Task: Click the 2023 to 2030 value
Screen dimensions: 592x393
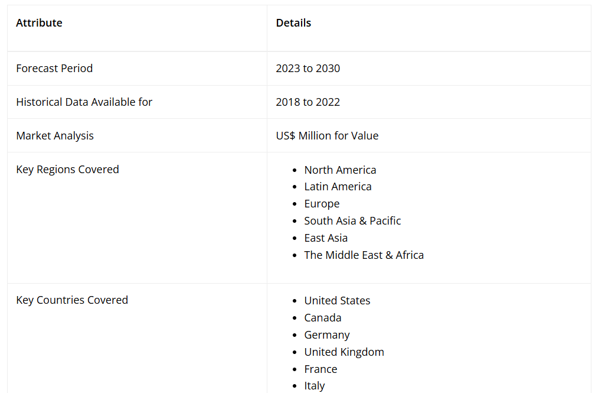Action: [308, 69]
